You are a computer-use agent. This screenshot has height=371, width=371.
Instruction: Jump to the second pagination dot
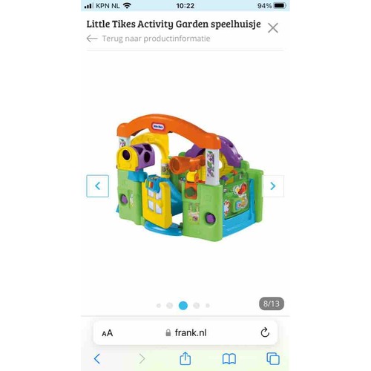tap(170, 306)
